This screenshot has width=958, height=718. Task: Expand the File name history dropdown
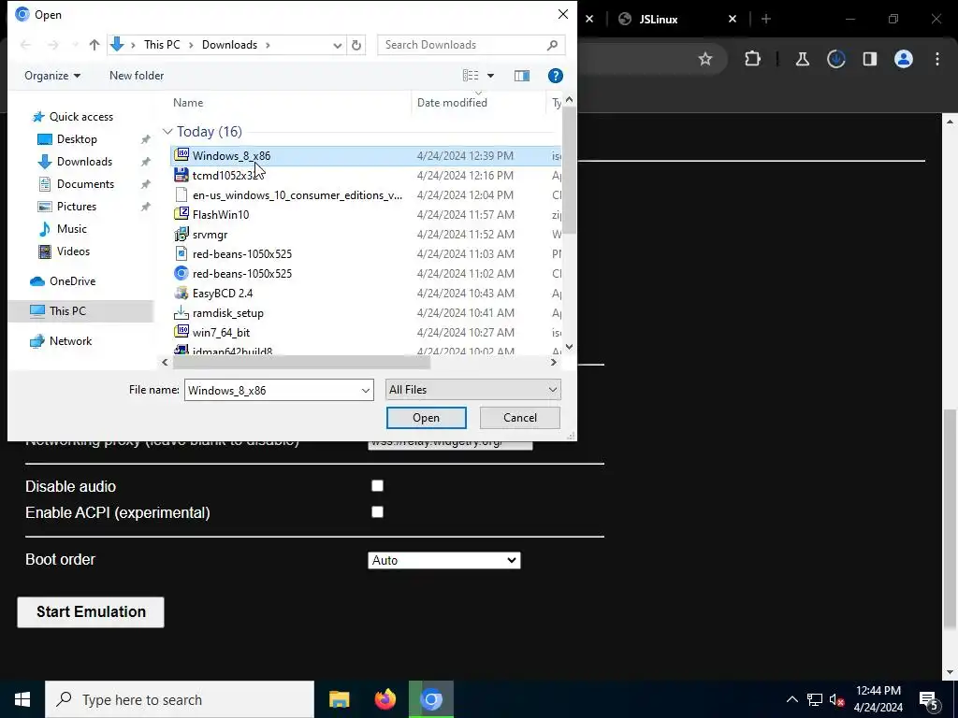coord(366,390)
